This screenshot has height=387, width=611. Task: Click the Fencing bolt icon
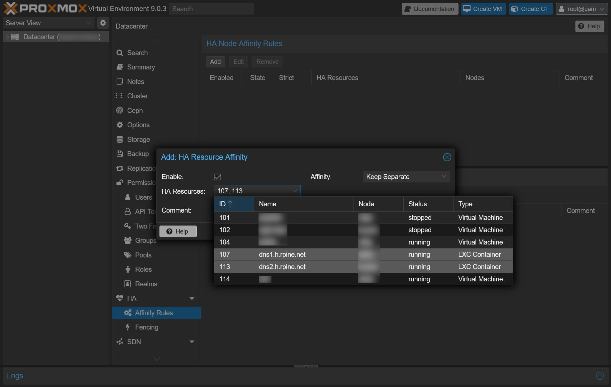[x=128, y=327]
